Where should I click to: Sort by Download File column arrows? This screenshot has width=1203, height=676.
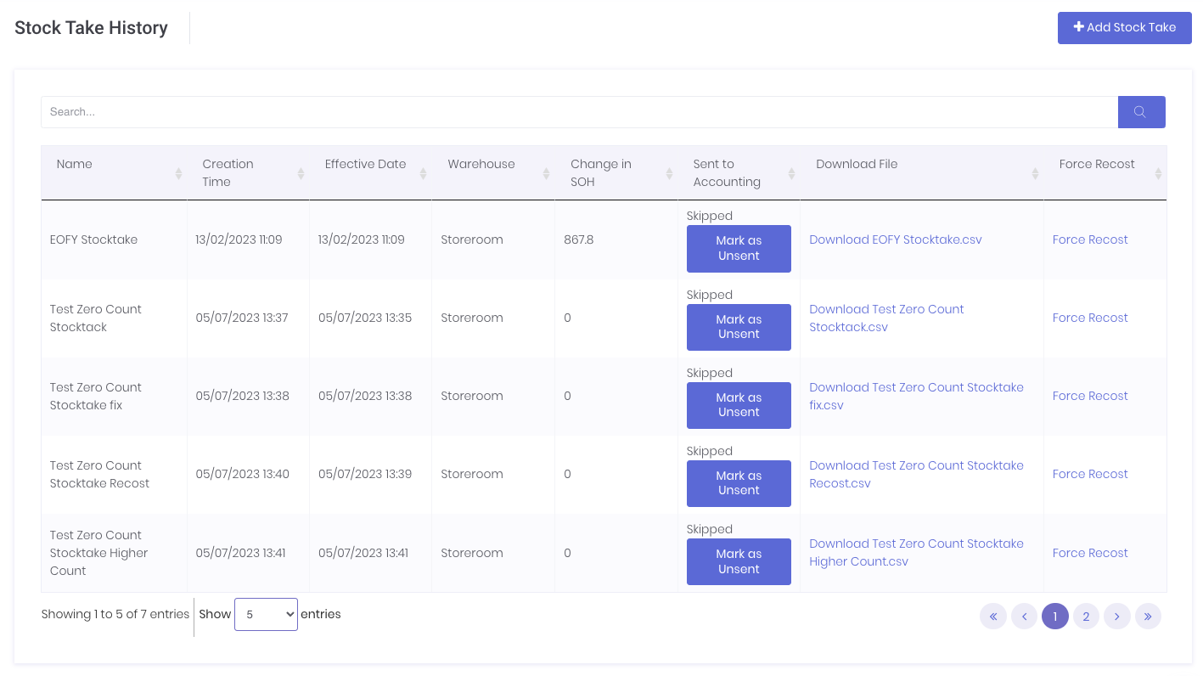coord(1035,173)
